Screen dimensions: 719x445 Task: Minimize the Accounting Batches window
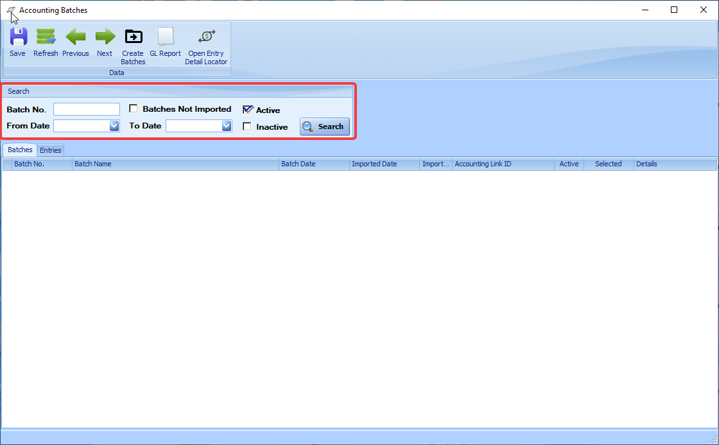tap(645, 10)
